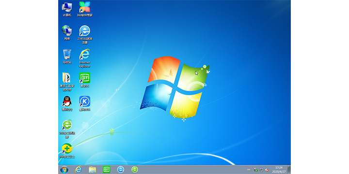Open Windows Explorer folder on taskbar
Screen dimensions: 349x174
(93, 170)
